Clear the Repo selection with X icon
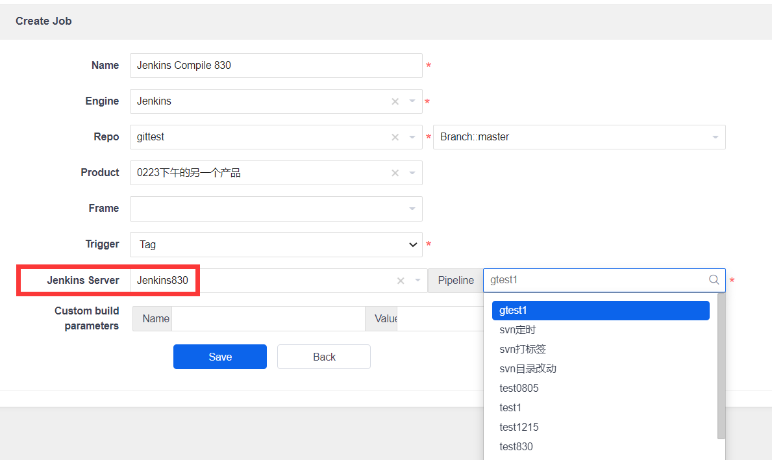772x460 pixels. tap(395, 137)
